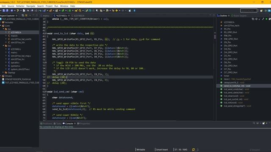
Task: Click the blue info icon in toolbar
Action: click(x=135, y=11)
